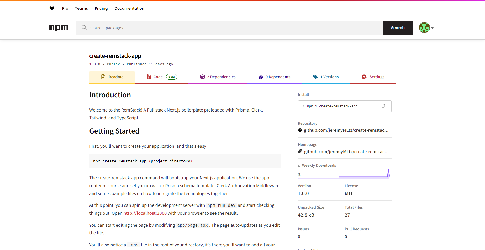
Task: View the 0 Dependents tab
Action: 274,77
